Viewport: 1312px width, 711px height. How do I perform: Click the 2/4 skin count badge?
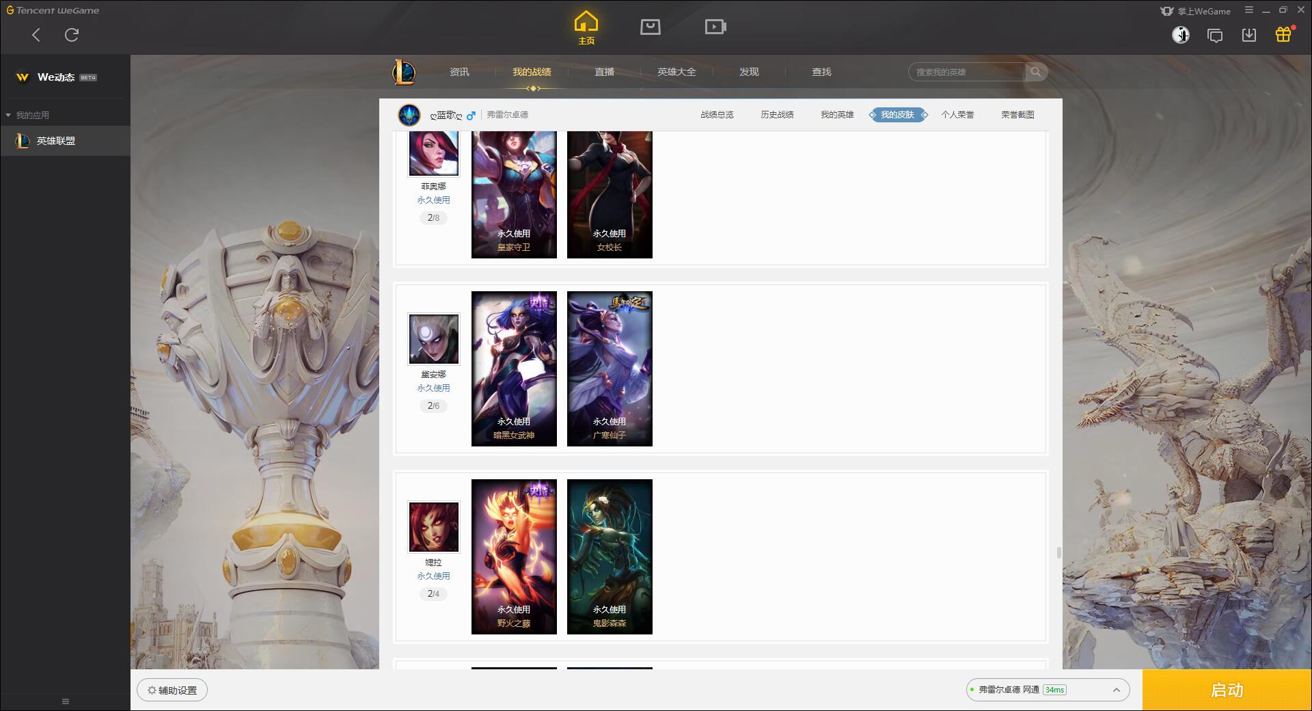coord(434,594)
